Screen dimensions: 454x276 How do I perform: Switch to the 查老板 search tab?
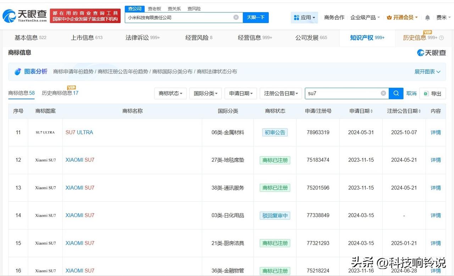coord(154,8)
